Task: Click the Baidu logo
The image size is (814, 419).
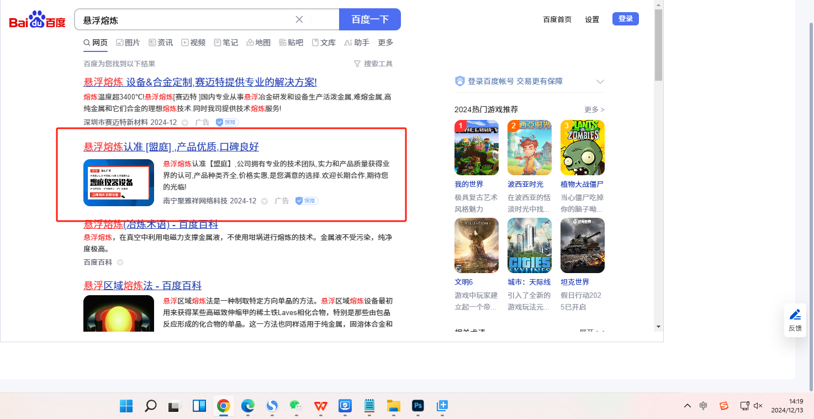Action: point(37,20)
